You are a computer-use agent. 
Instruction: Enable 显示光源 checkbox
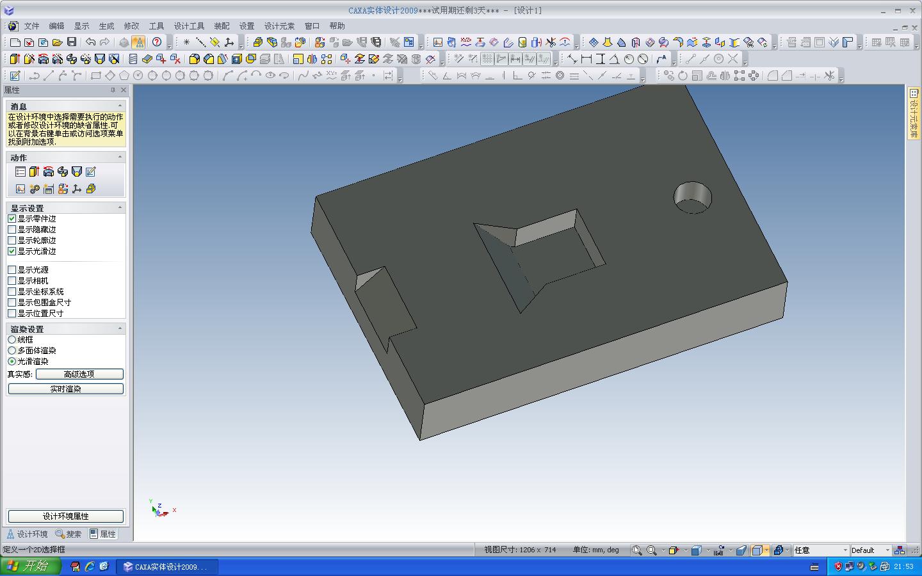point(12,270)
